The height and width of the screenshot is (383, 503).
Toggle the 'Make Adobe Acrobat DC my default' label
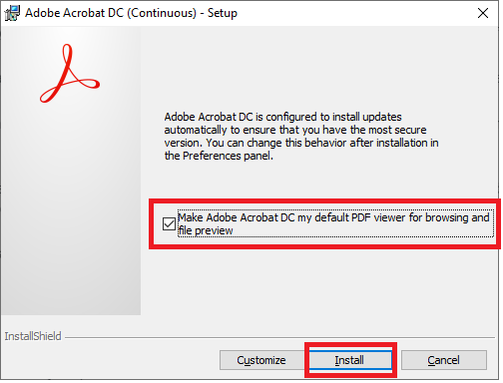(x=333, y=217)
